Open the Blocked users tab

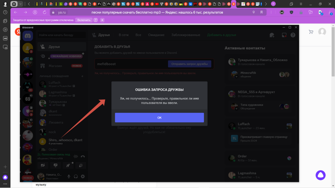(186, 35)
